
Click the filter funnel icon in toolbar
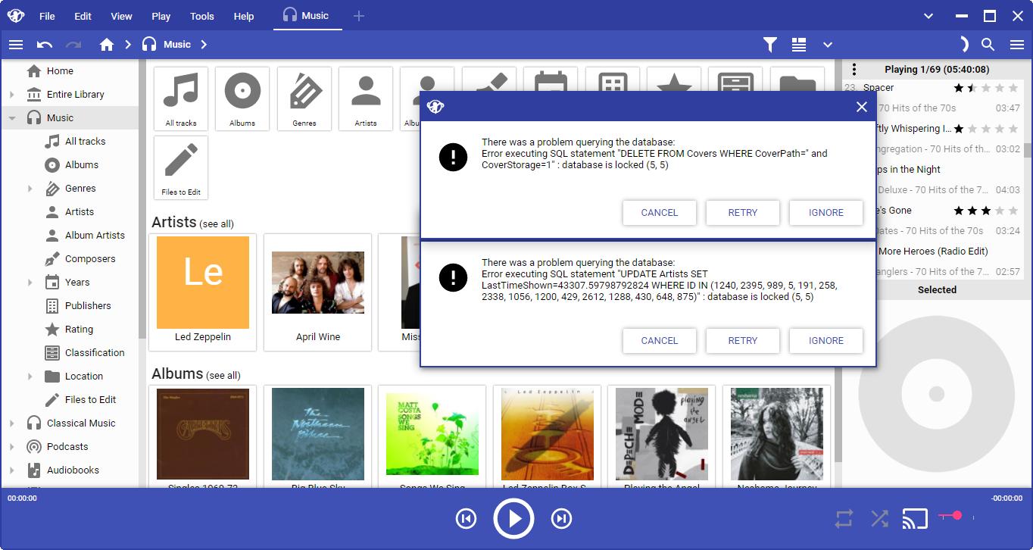coord(770,45)
